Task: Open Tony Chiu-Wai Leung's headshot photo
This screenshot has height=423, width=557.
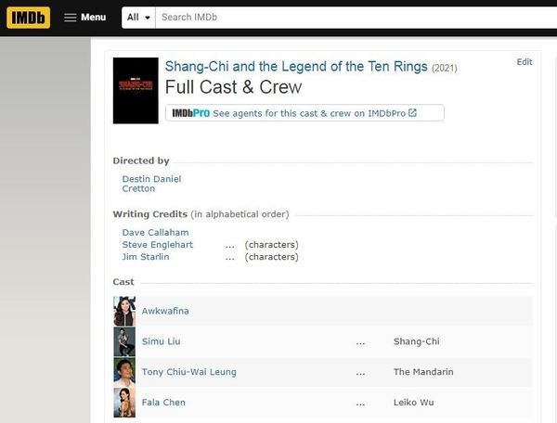Action: [124, 372]
